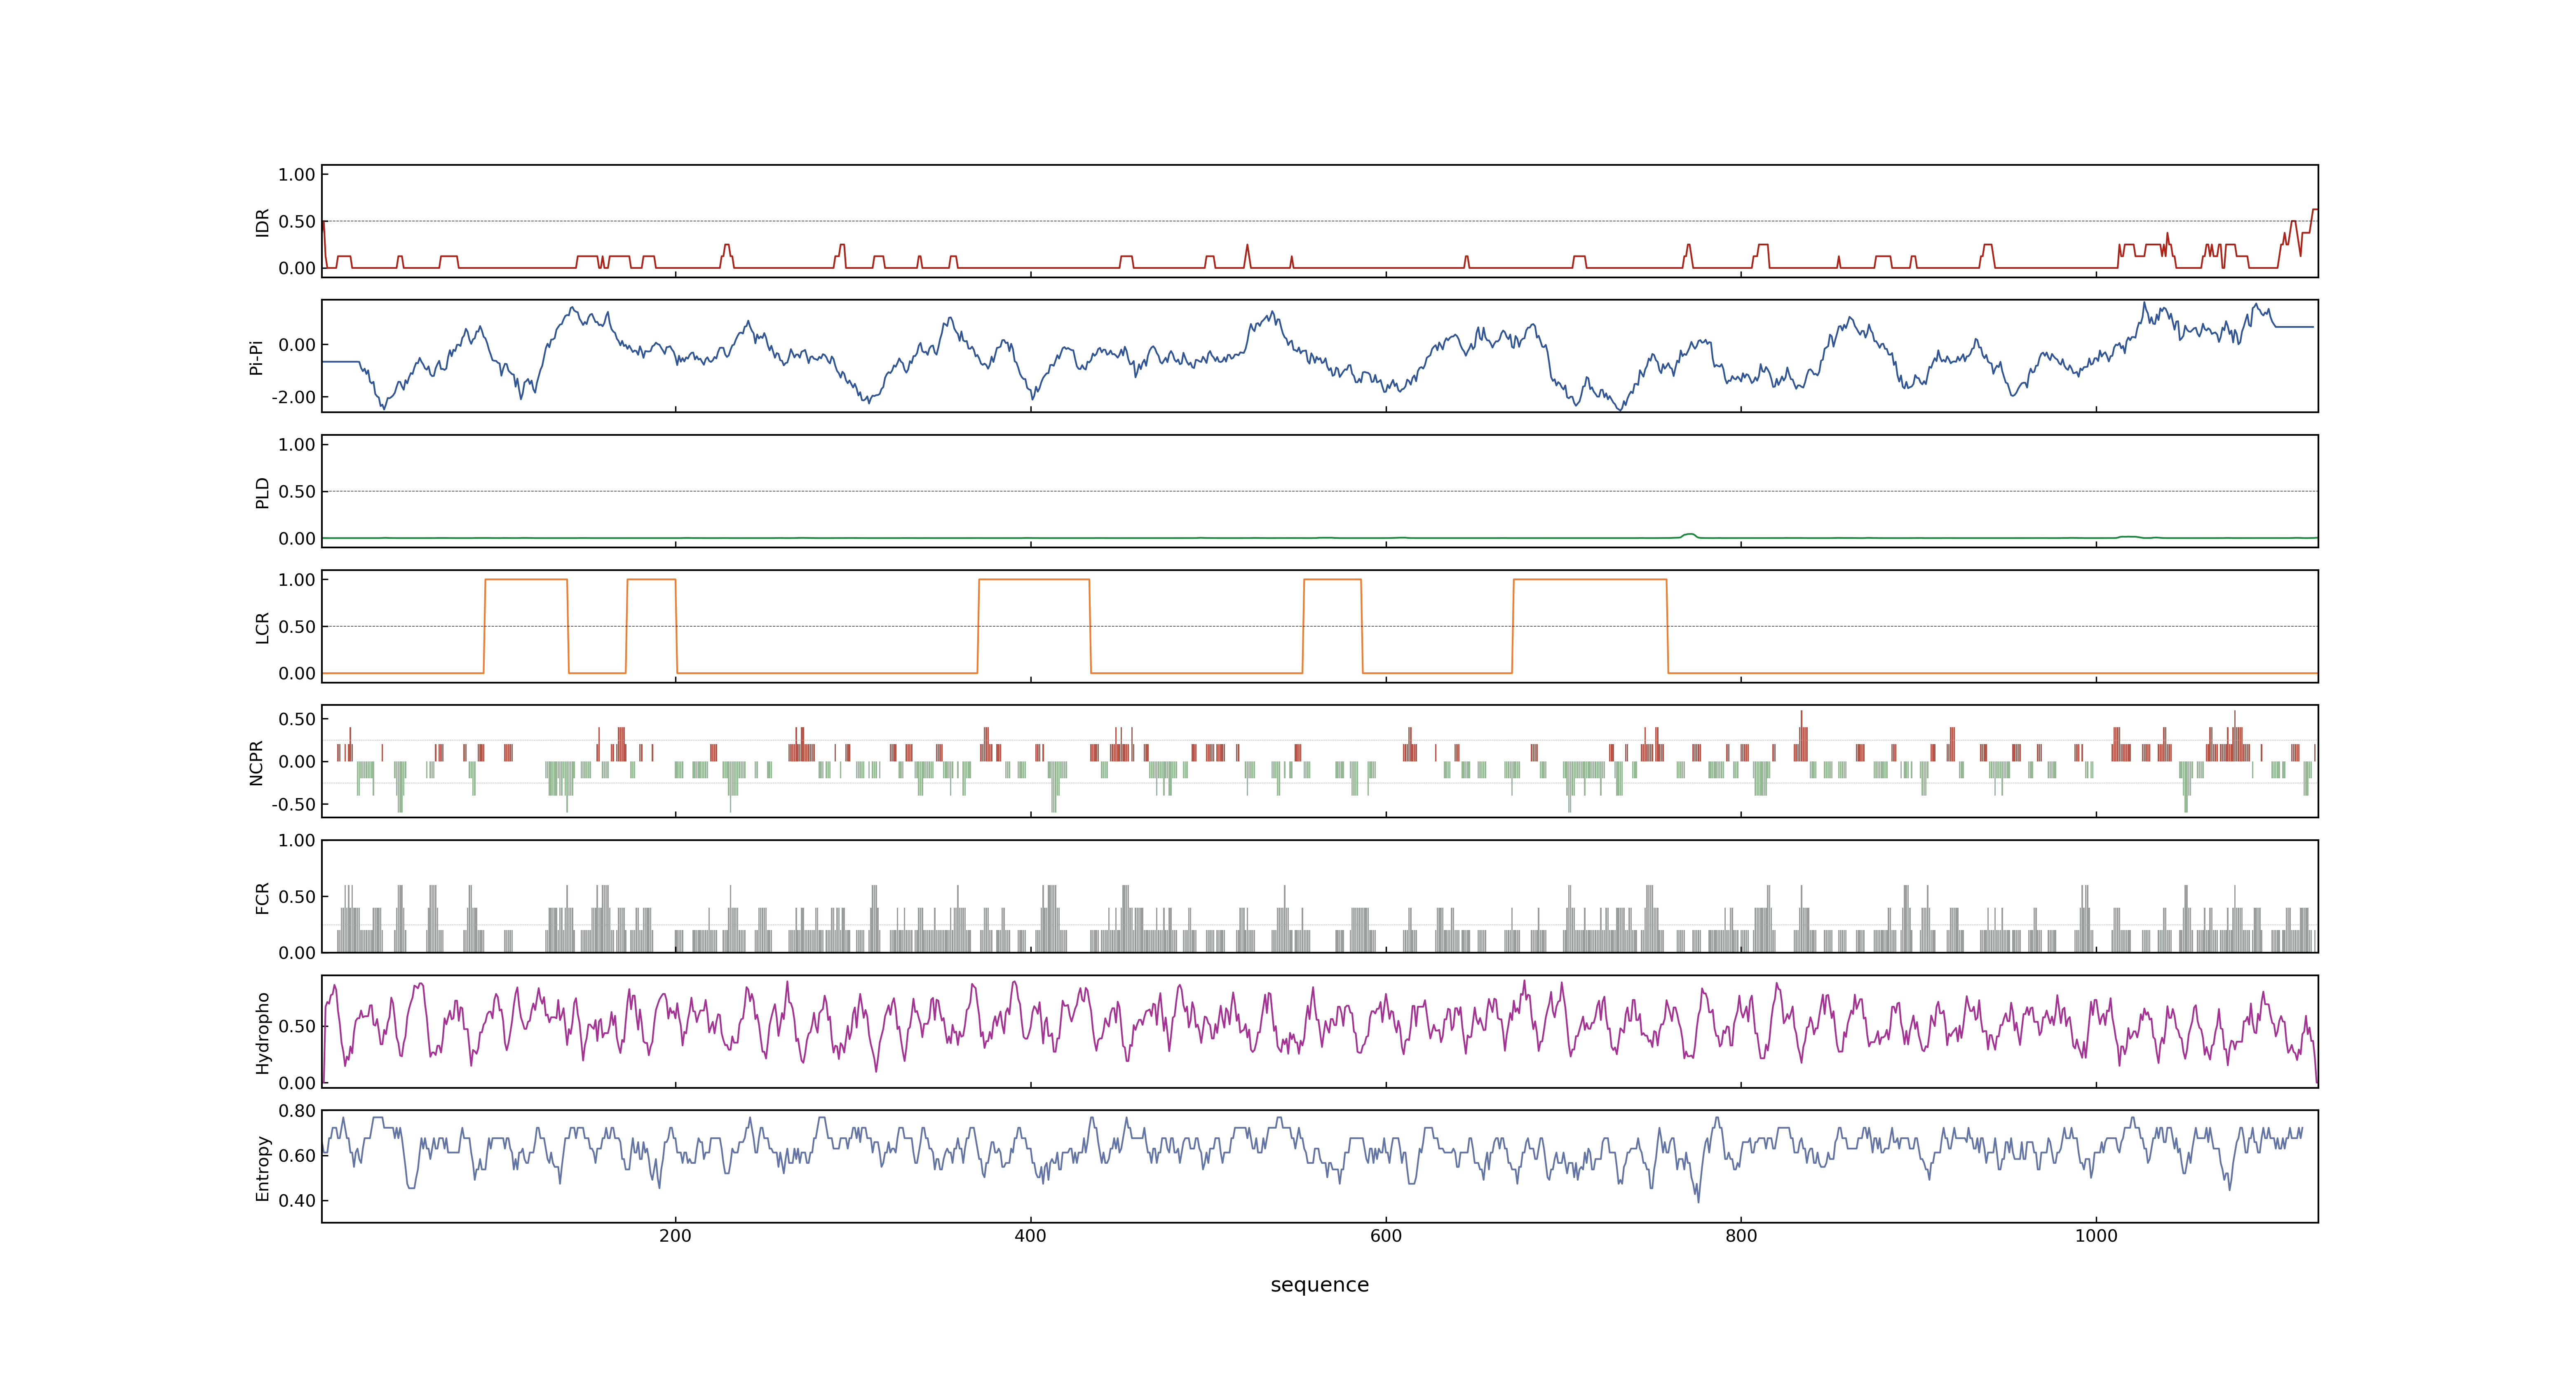This screenshot has height=1374, width=2576.
Task: Click the 0.00 tick of the LCR panel
Action: (297, 673)
